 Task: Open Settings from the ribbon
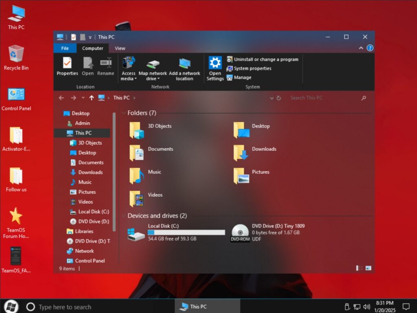point(215,68)
